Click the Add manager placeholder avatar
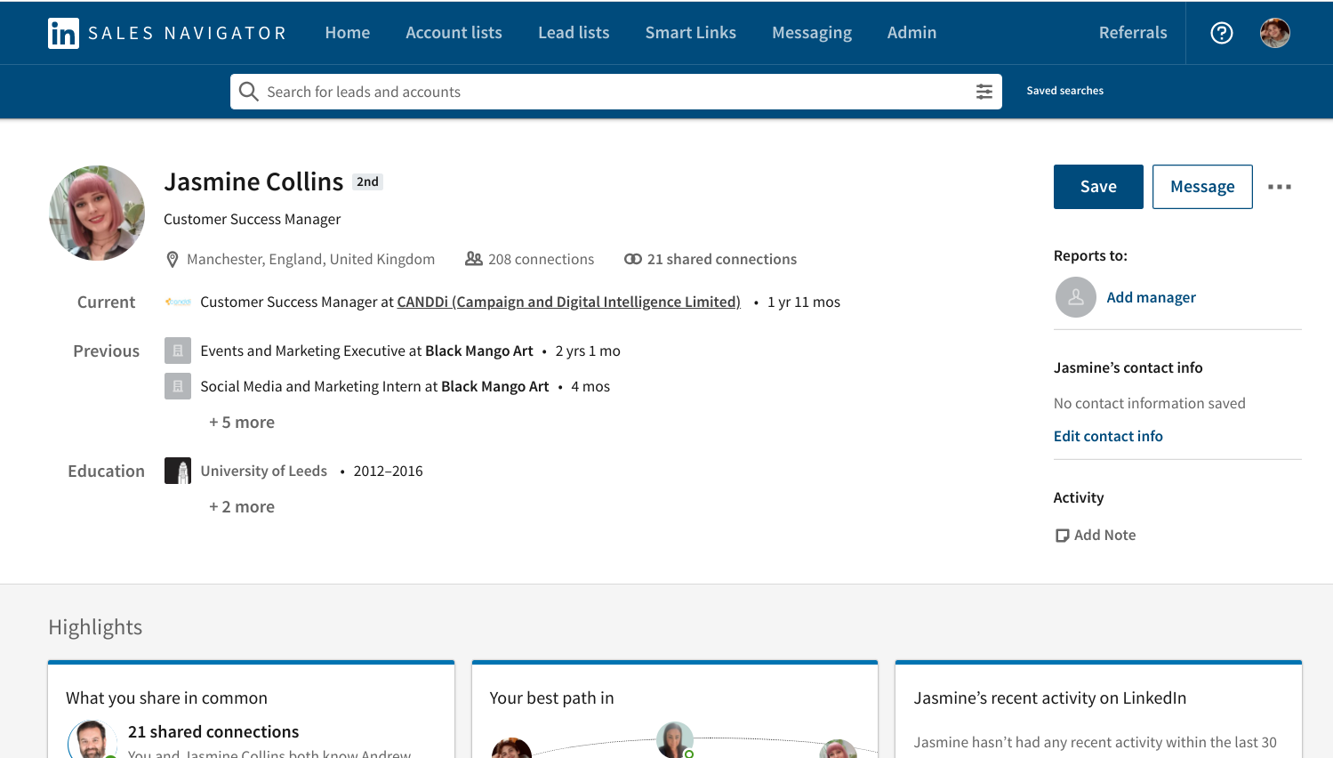Image resolution: width=1333 pixels, height=758 pixels. click(1076, 297)
